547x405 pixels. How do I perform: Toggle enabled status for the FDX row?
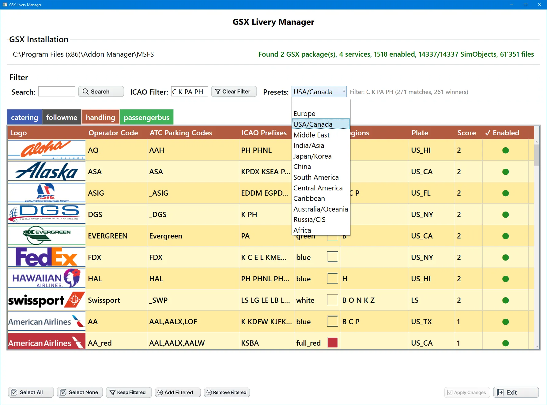click(505, 257)
